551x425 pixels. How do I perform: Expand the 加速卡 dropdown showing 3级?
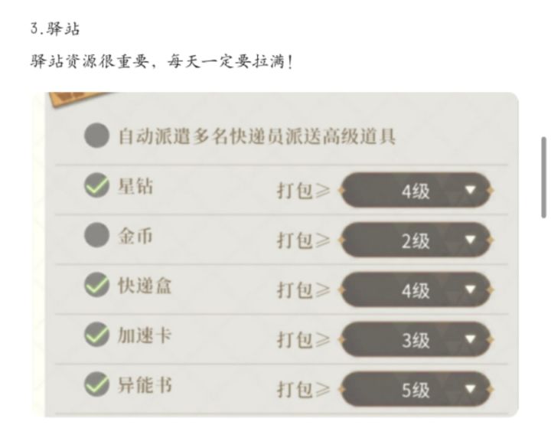(414, 339)
